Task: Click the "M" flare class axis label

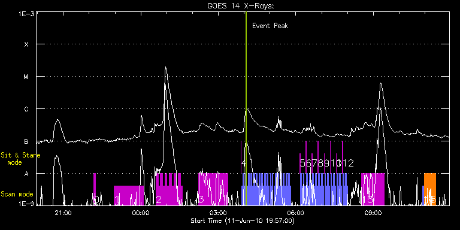Action: (x=26, y=77)
